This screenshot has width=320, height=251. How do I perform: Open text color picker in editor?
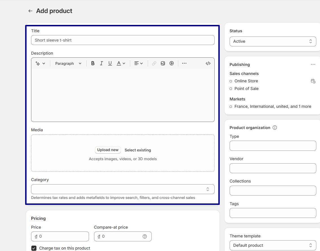[x=121, y=63]
